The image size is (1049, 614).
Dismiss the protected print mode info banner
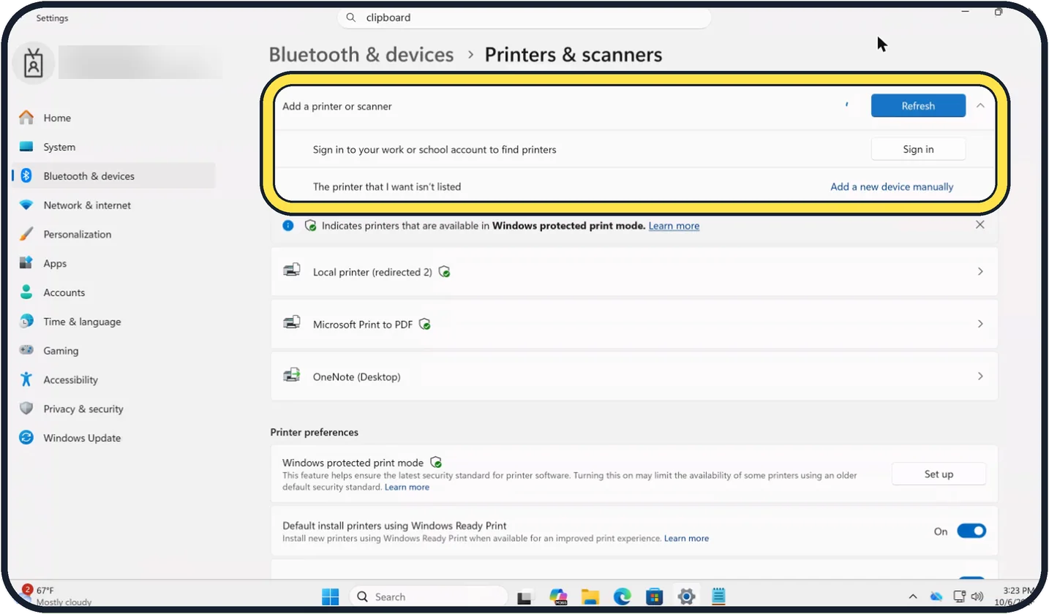pos(980,225)
